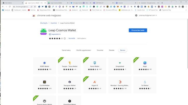Open the Chrome profile avatar
The image size is (188, 105).
pyautogui.click(x=183, y=7)
